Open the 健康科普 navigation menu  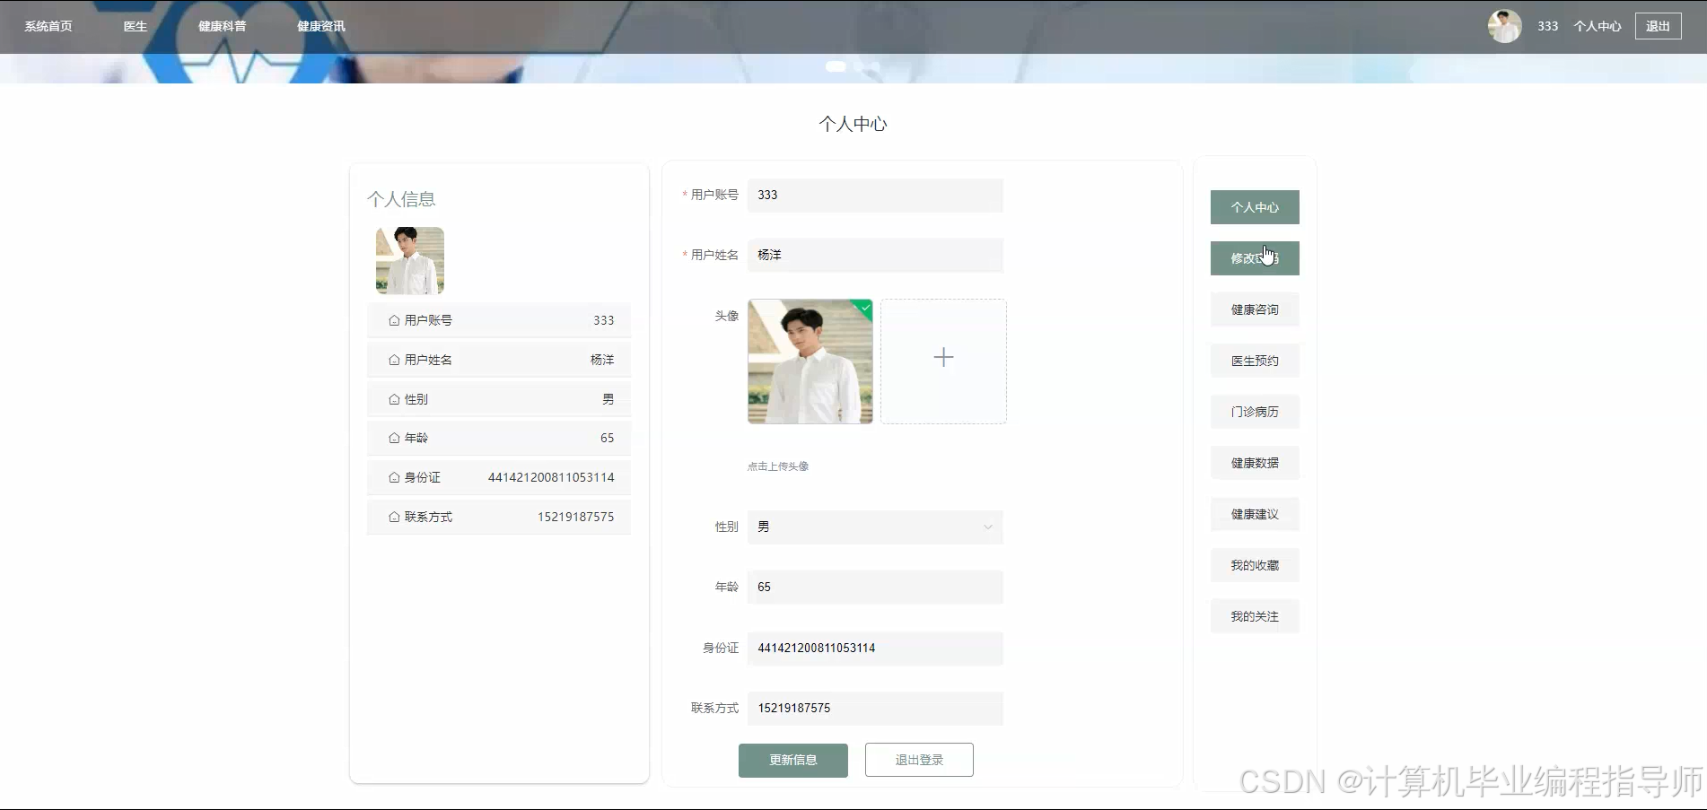tap(223, 26)
